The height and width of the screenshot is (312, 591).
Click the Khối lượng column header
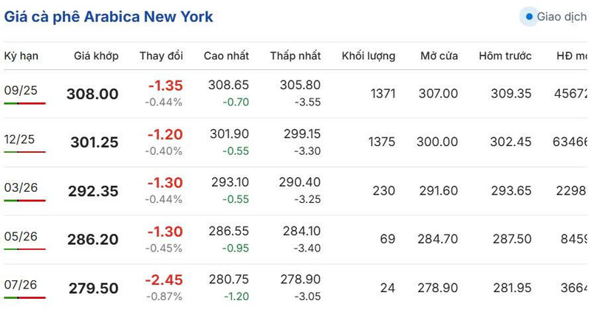click(x=369, y=56)
